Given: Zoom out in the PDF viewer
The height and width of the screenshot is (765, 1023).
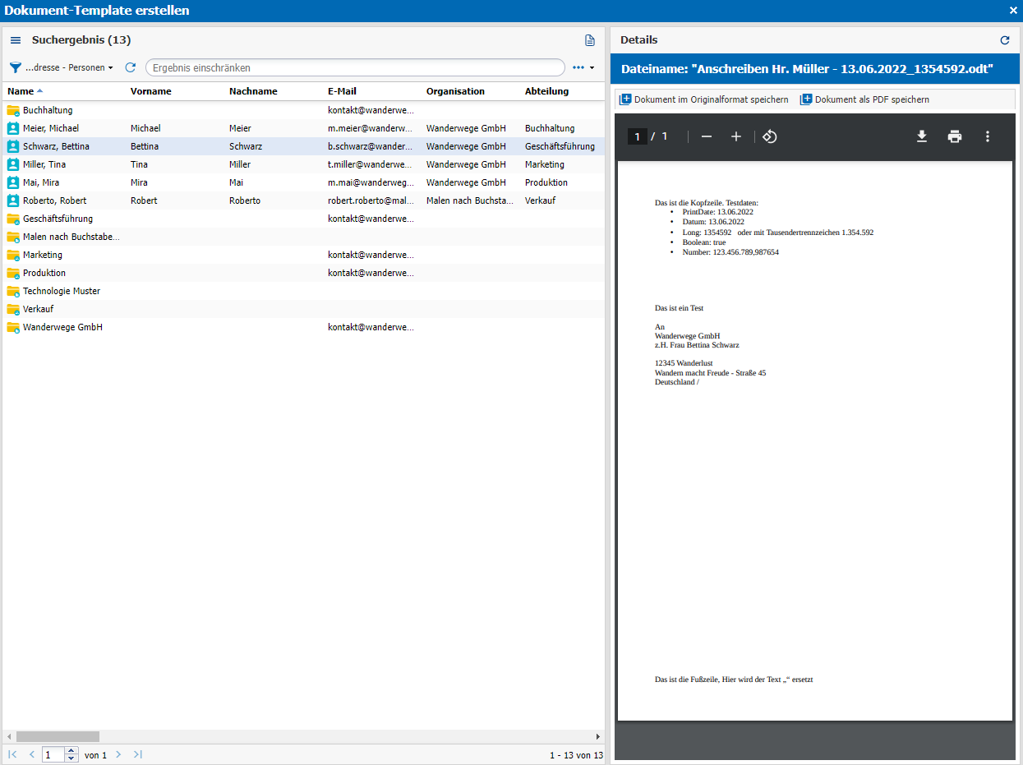Looking at the screenshot, I should (707, 136).
